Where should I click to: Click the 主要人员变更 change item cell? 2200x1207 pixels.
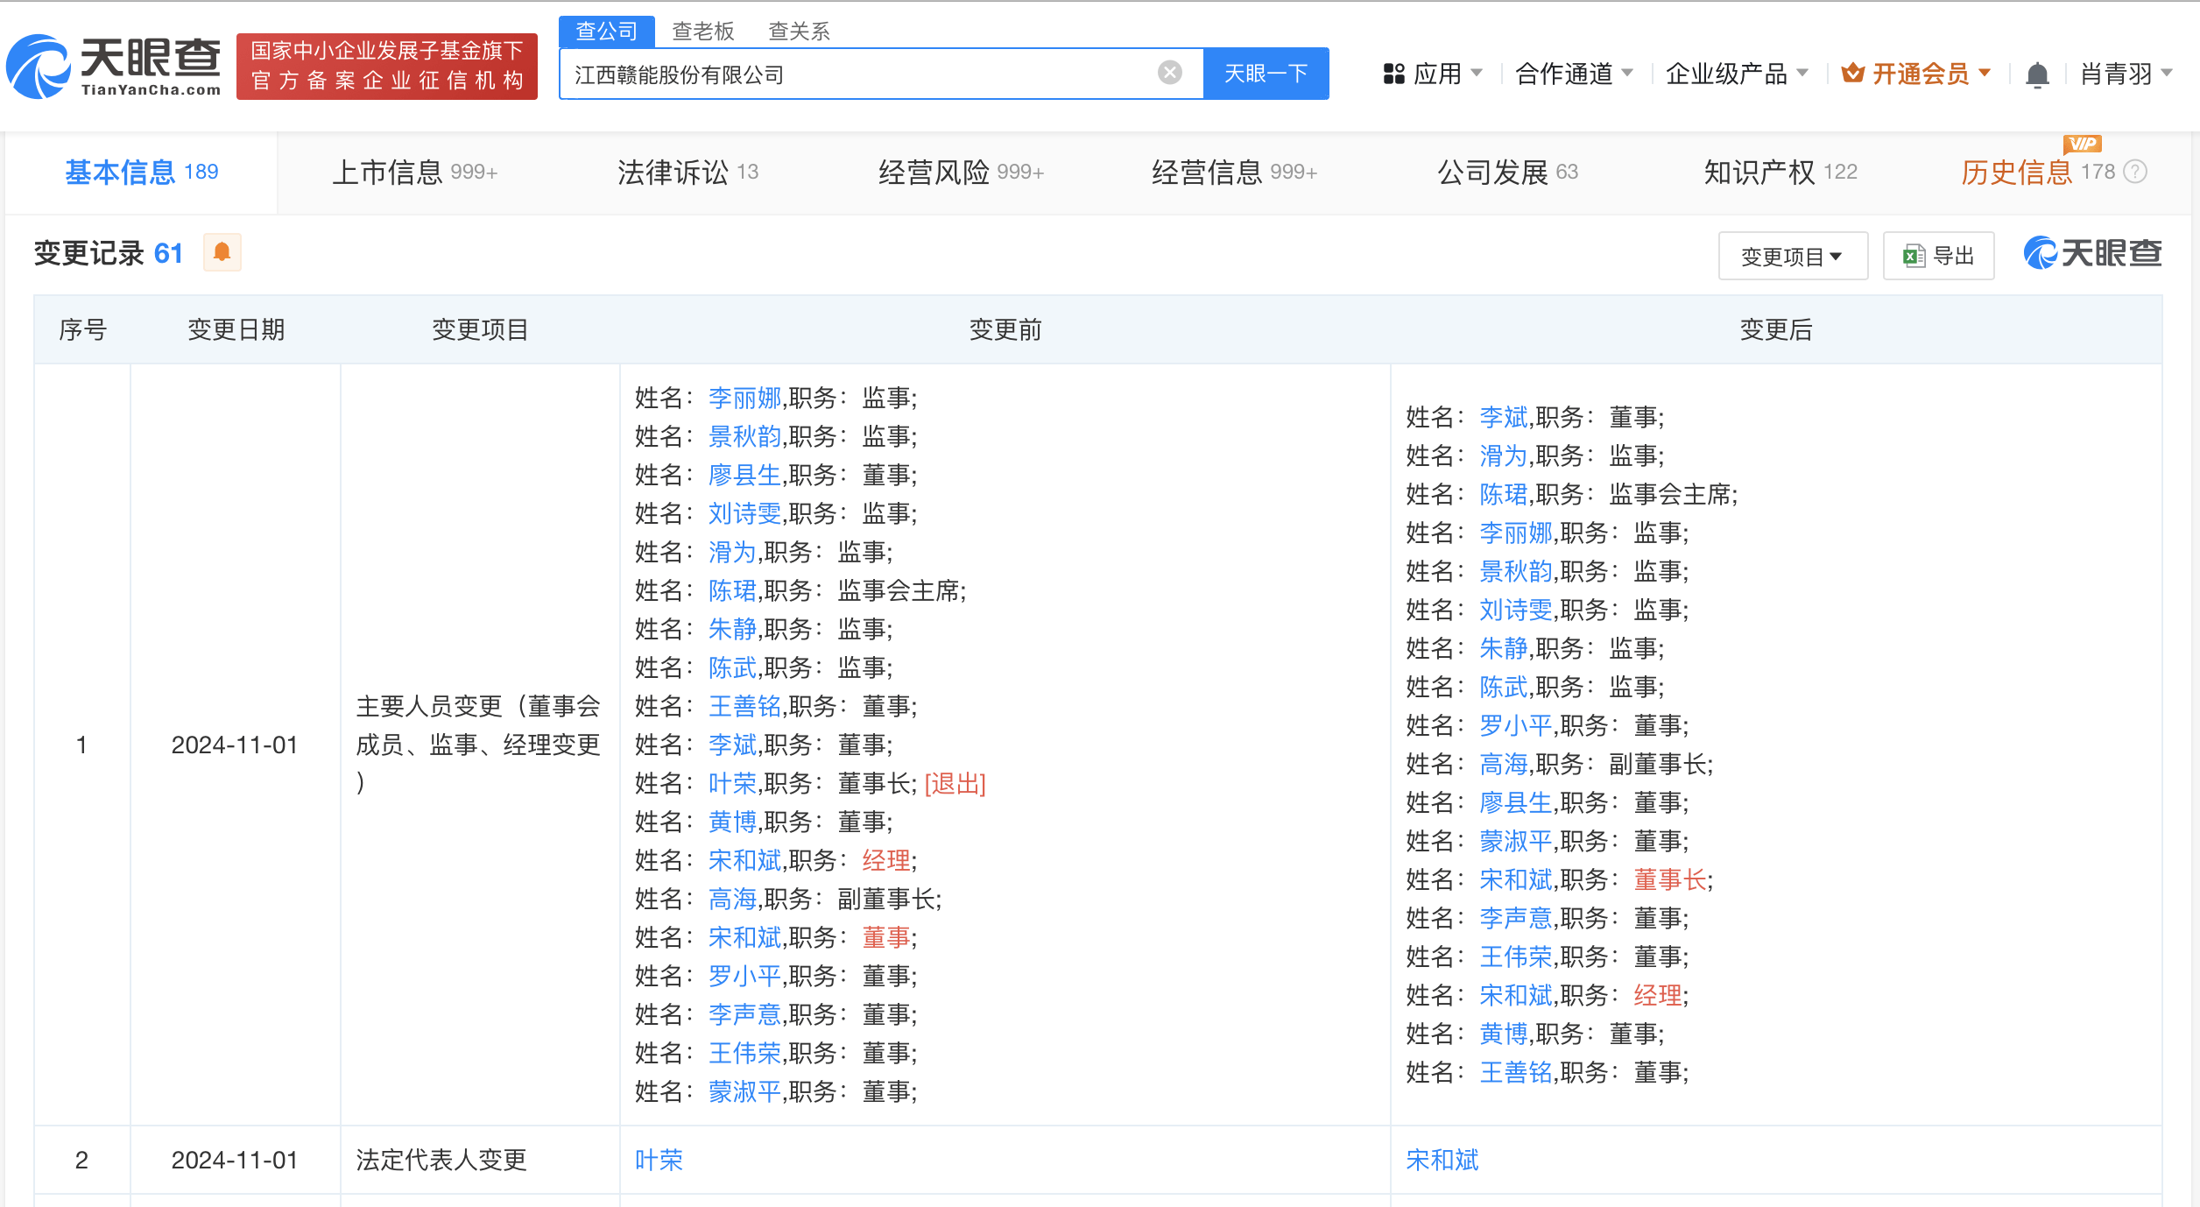(x=479, y=745)
